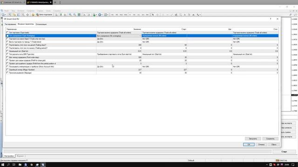
Task: Click the Сброс button
Action: 274,144
